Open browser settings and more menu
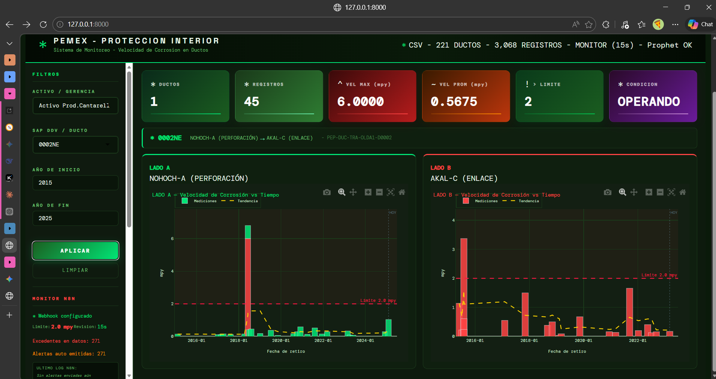This screenshot has width=716, height=379. coord(675,24)
